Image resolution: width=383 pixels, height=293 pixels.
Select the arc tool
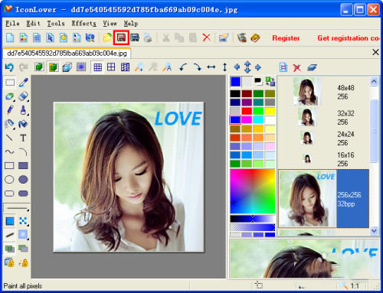point(23,152)
